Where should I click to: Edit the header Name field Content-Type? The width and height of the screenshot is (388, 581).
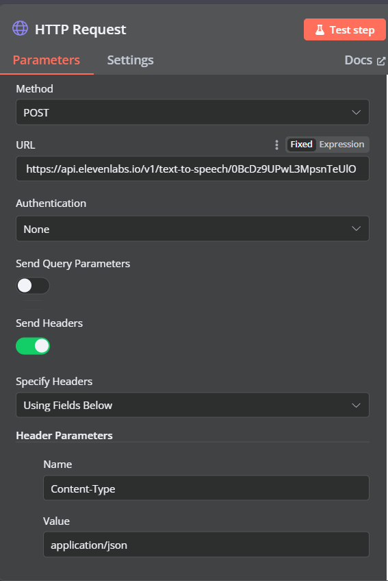click(206, 489)
